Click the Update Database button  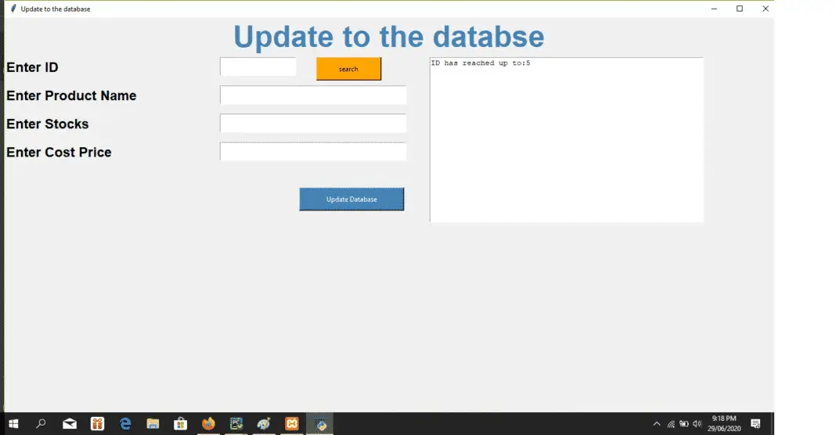click(x=351, y=199)
